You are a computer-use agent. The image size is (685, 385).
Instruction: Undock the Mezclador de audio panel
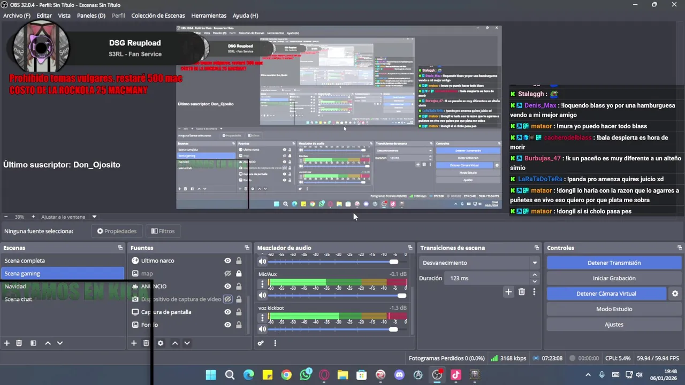(410, 248)
